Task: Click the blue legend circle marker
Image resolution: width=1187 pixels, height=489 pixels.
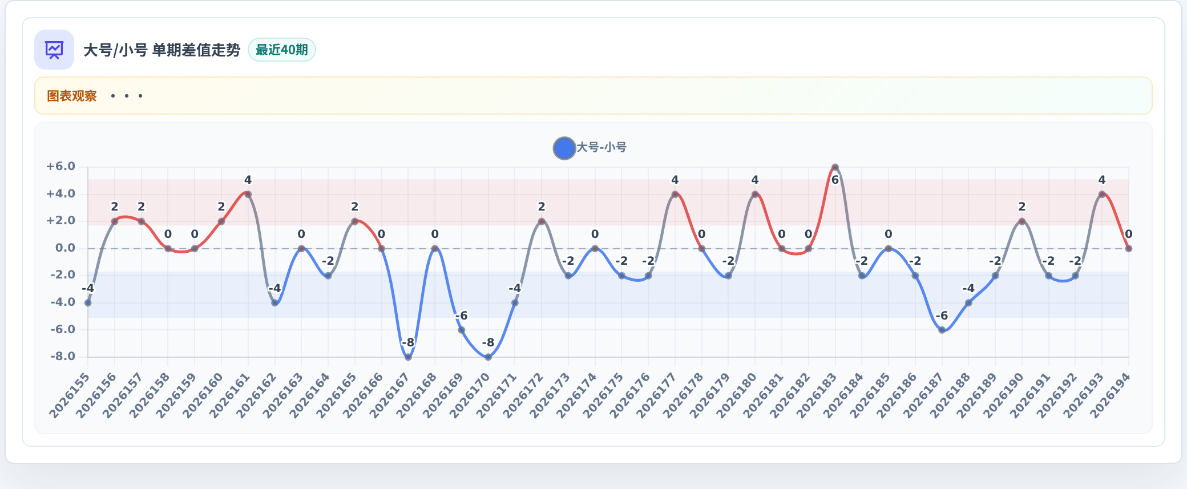Action: [564, 148]
